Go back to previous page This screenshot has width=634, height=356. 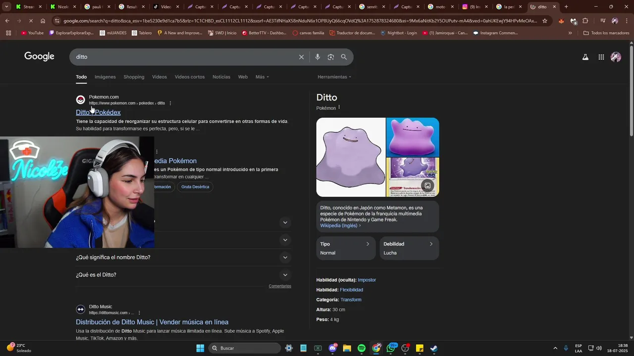coord(7,21)
